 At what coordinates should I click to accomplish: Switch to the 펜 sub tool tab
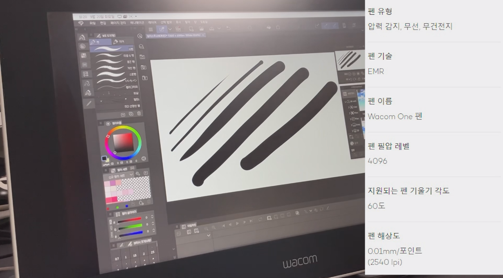(x=99, y=42)
